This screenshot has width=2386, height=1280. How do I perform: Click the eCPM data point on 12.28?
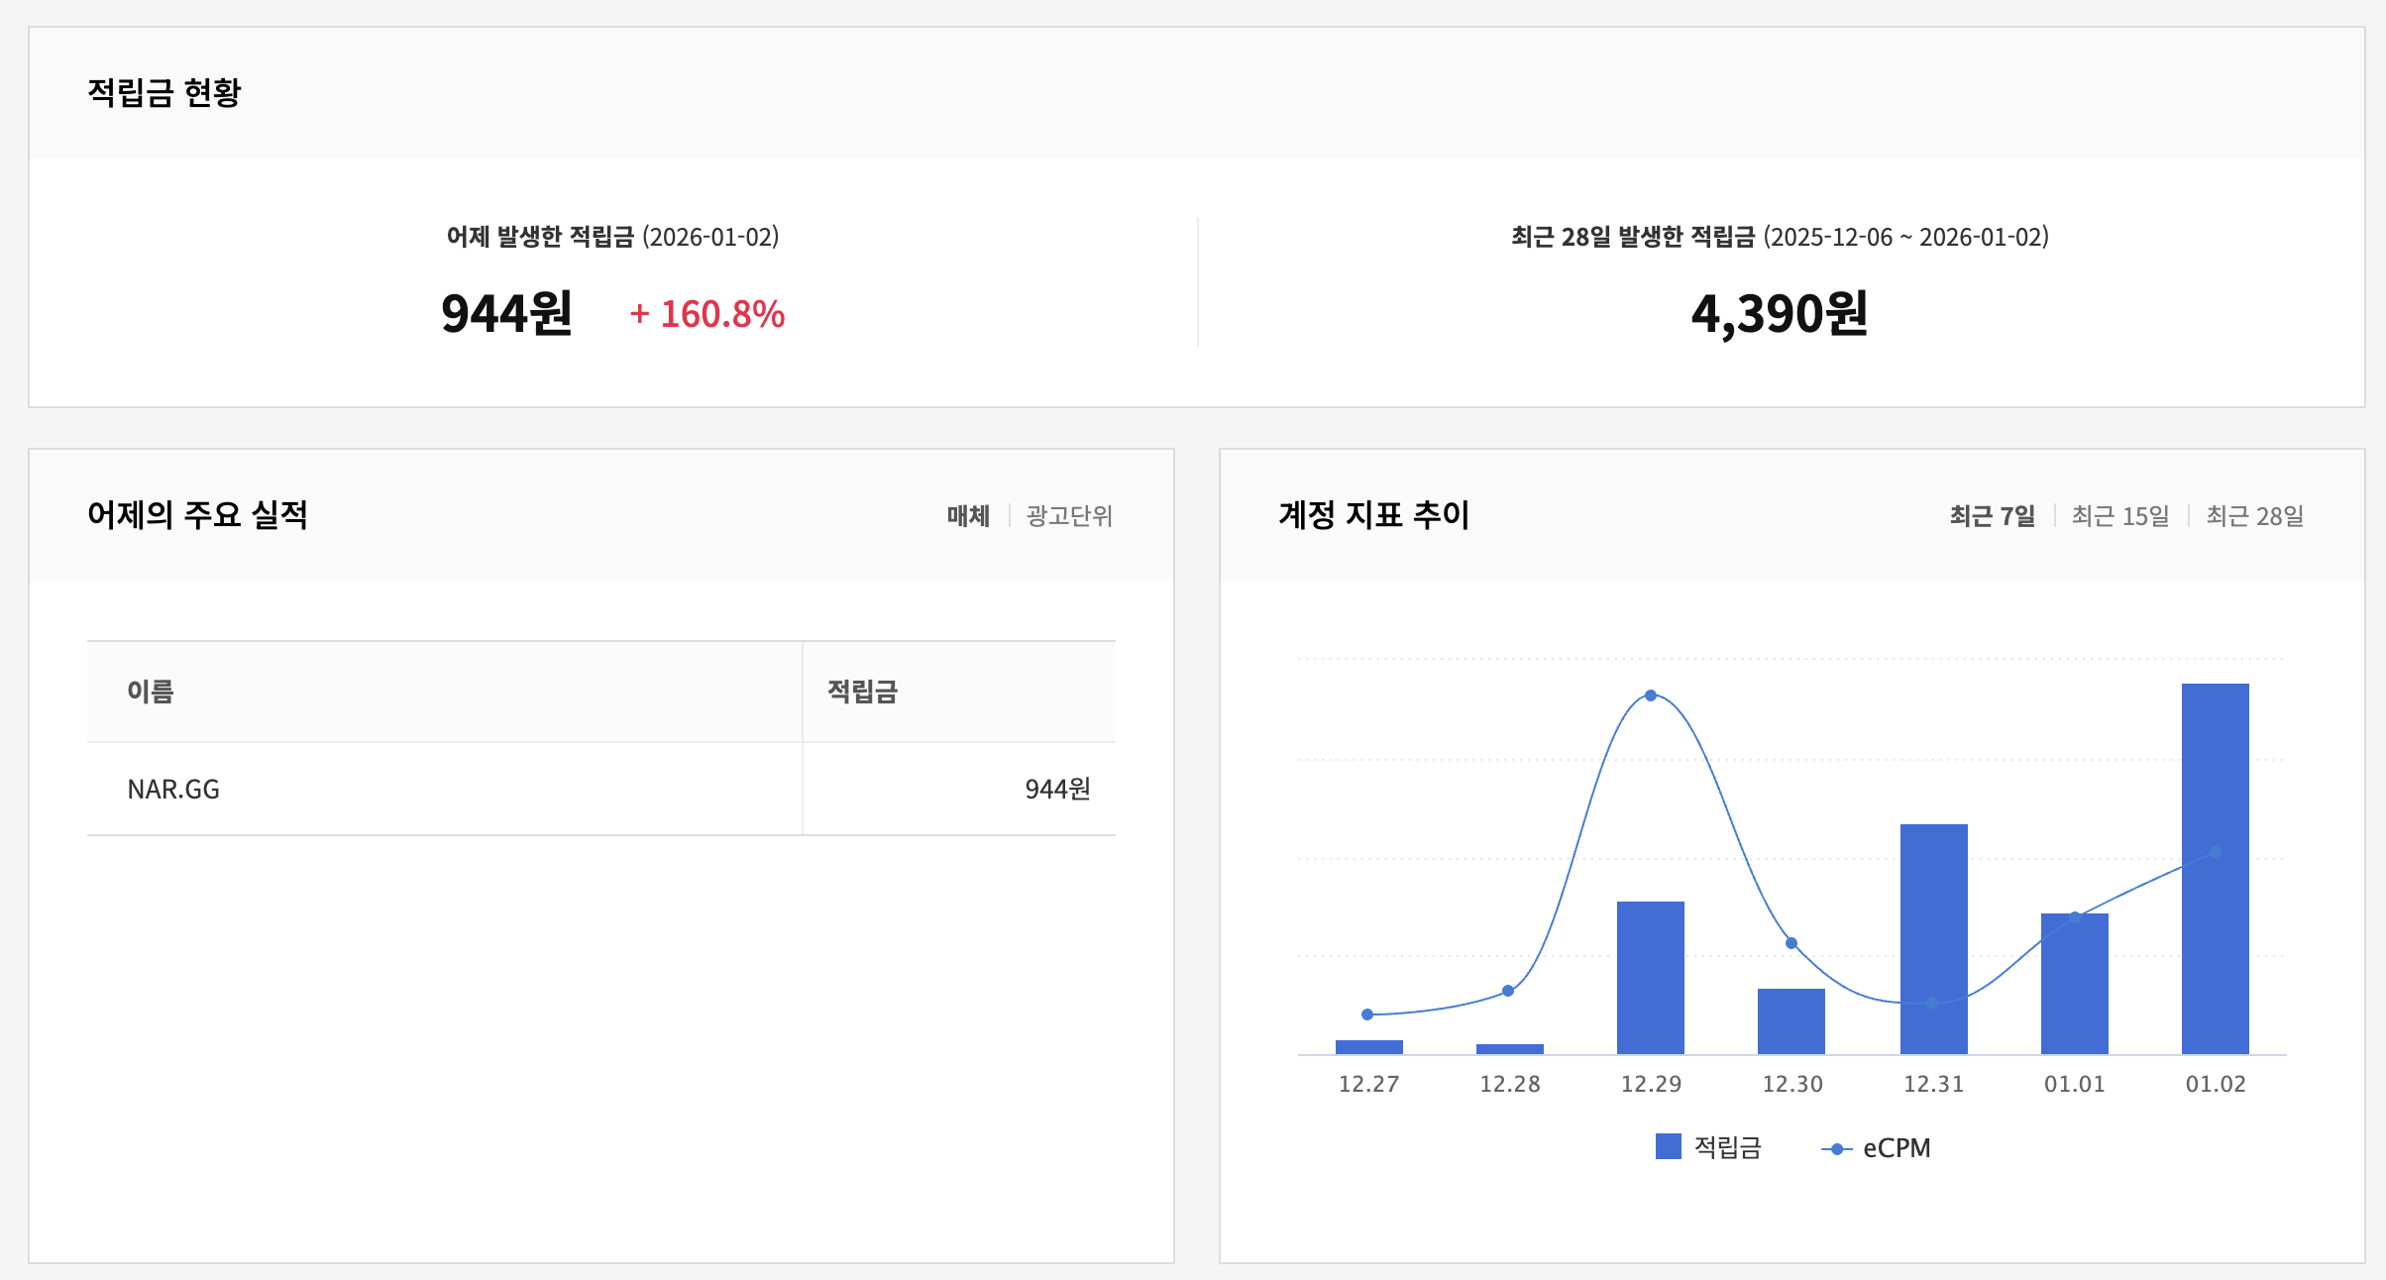pos(1508,991)
